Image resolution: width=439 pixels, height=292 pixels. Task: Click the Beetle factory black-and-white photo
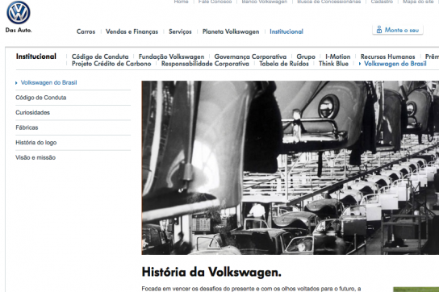pos(290,168)
